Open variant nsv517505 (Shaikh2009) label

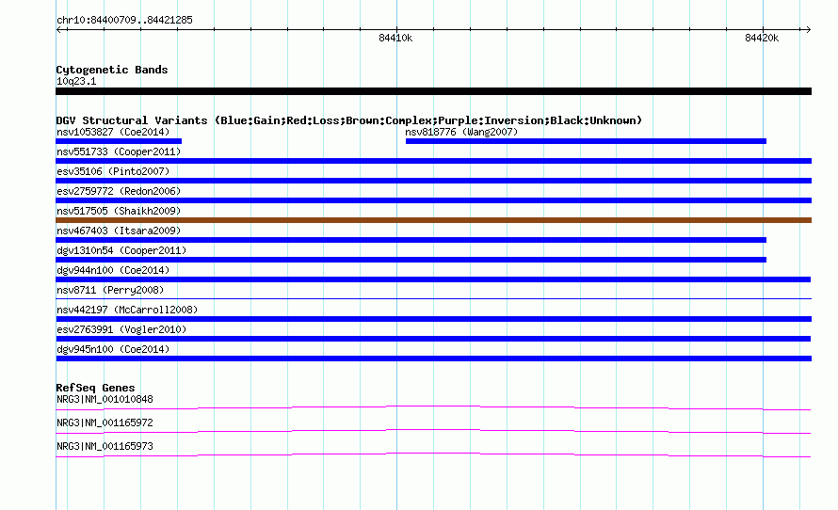pos(119,211)
